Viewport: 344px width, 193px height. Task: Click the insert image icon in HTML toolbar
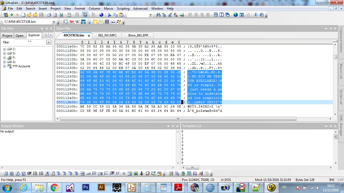pyautogui.click(x=136, y=173)
